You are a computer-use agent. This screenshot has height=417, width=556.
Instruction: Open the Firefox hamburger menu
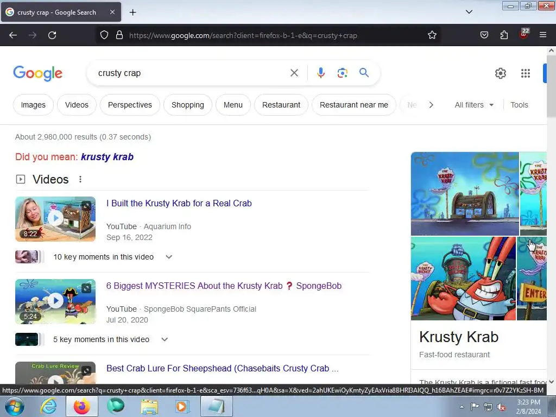[543, 35]
